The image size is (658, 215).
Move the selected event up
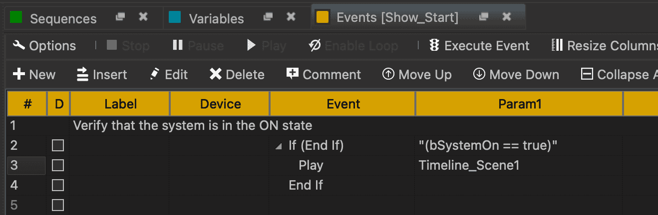417,75
